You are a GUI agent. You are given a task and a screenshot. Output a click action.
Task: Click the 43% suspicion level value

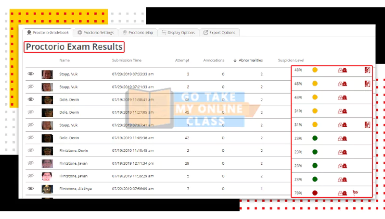coord(298,97)
